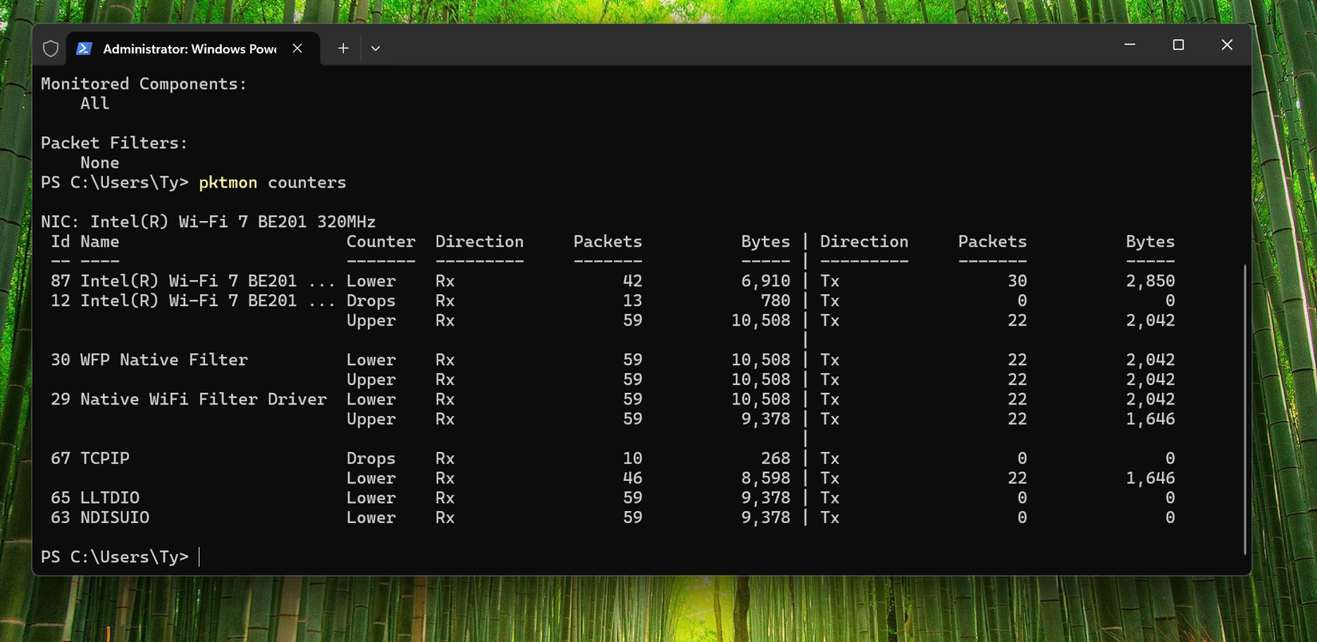Click the "268" bytes value in TCPIP Drops
This screenshot has width=1317, height=642.
(775, 459)
